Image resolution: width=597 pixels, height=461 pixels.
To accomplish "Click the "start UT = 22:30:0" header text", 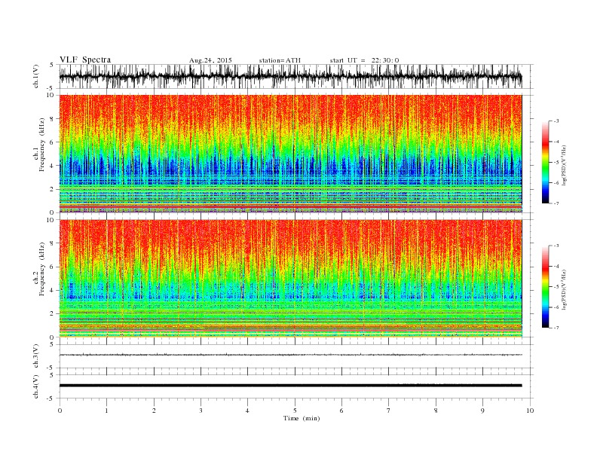I will (364, 60).
